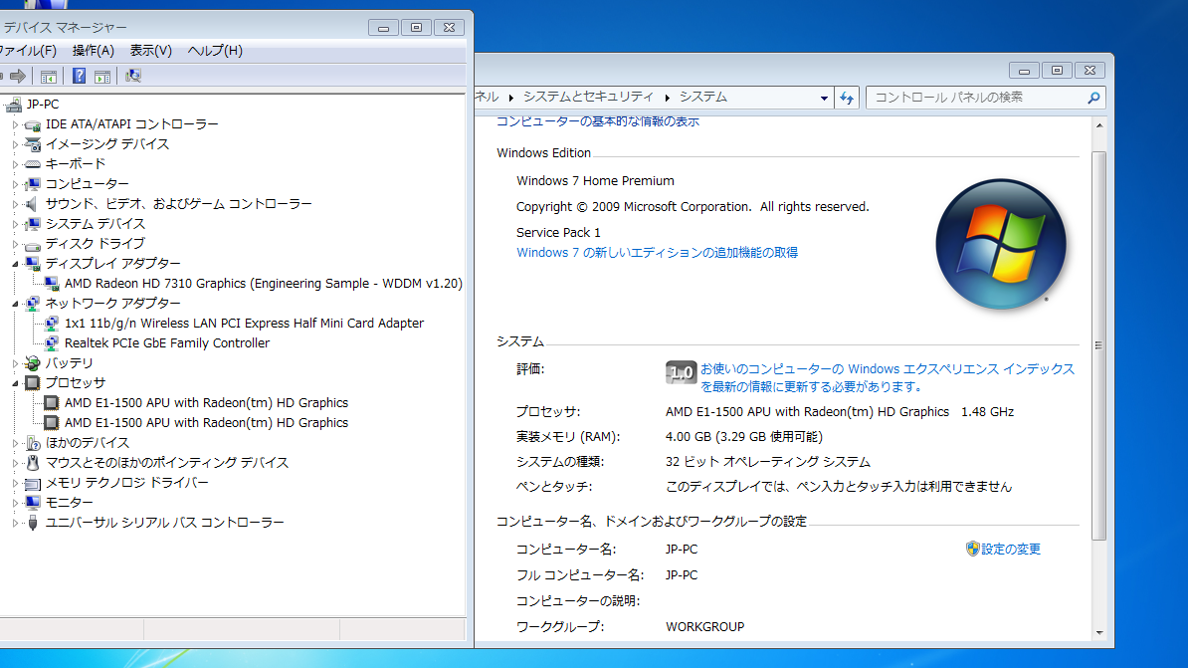
Task: Minimize the Device Manager window
Action: click(x=383, y=27)
